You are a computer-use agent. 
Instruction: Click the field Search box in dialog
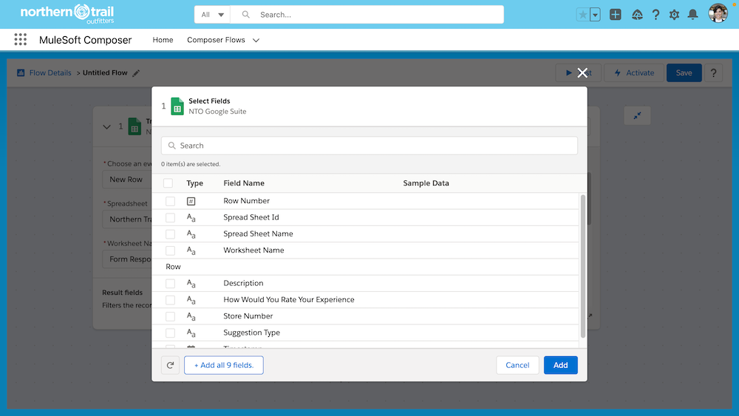[x=369, y=146]
